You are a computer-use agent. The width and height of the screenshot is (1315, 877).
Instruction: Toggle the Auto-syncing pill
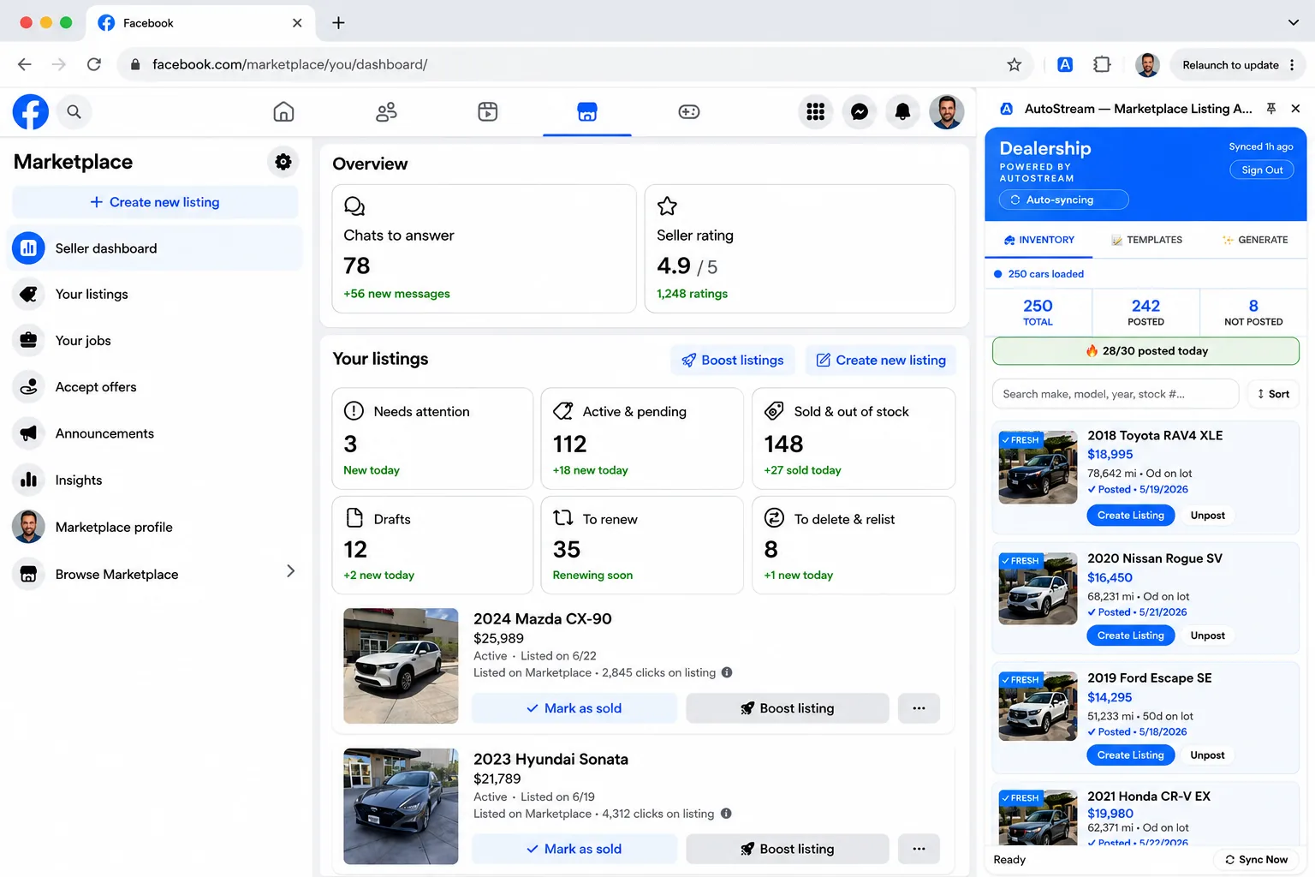click(1063, 200)
